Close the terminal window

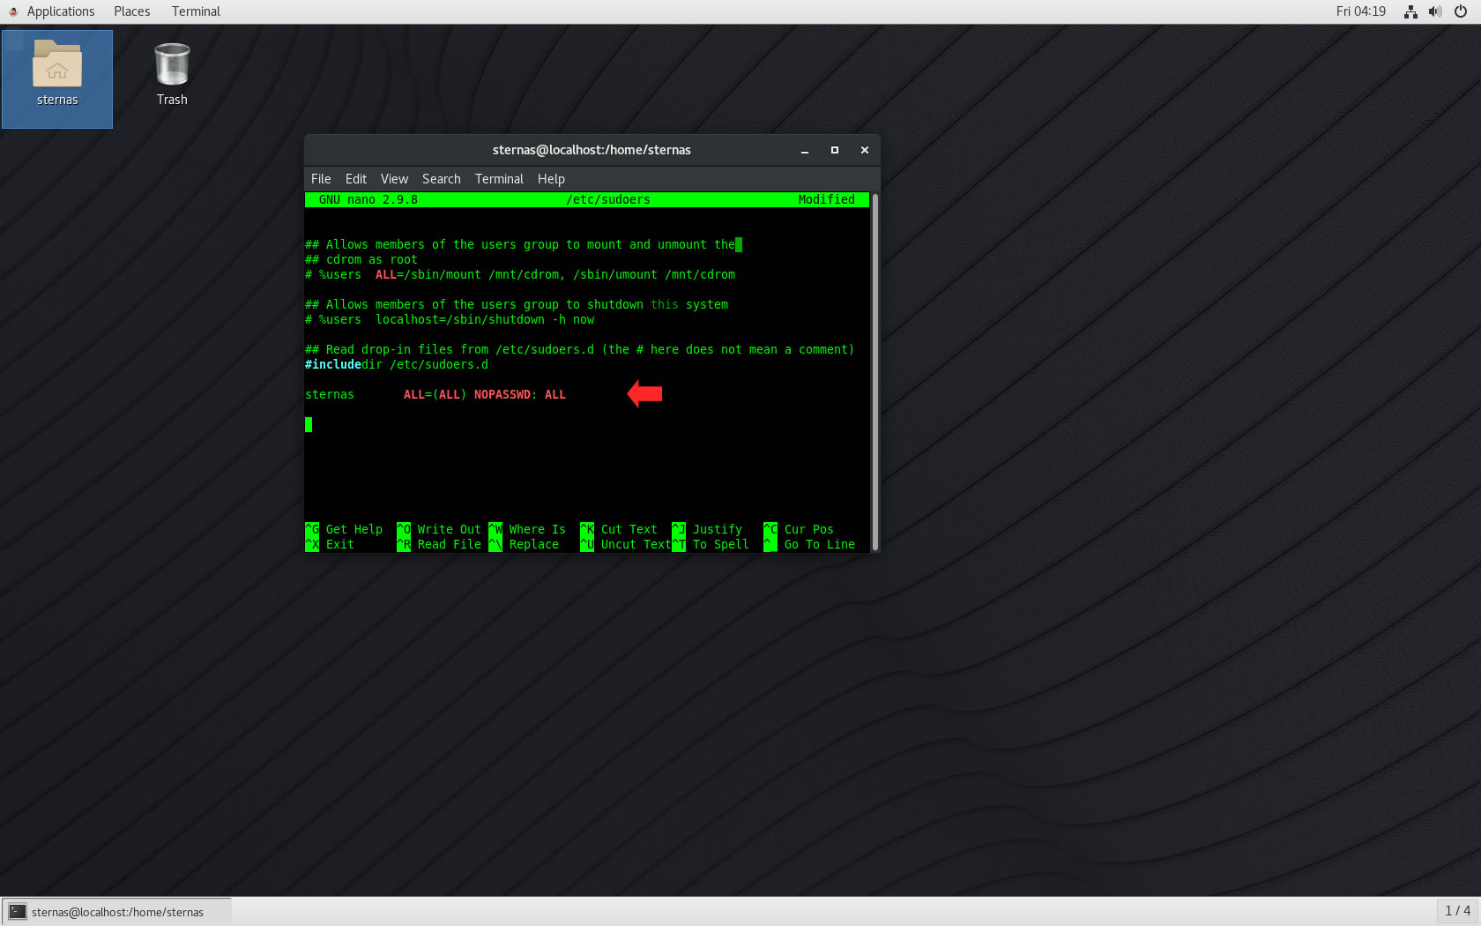(x=865, y=151)
